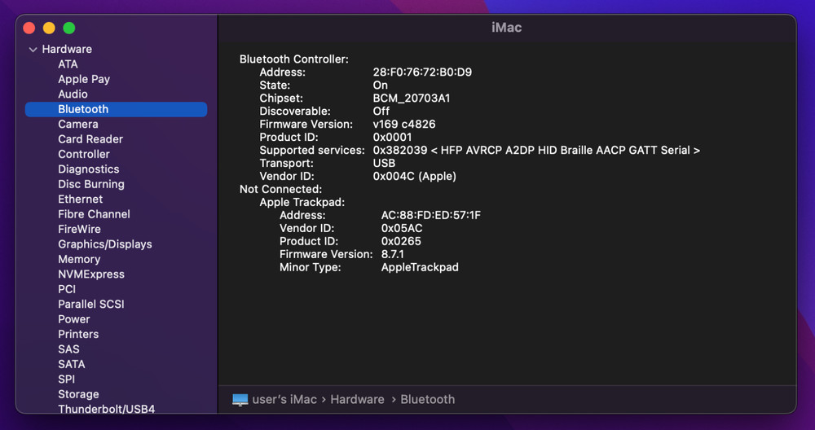Click the Bluetooth controller address value
Screen dimensions: 815x430
422,72
